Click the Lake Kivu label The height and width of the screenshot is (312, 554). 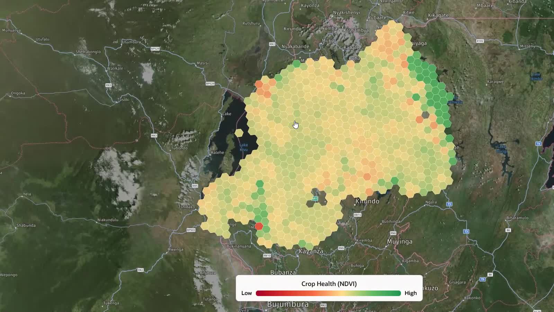pyautogui.click(x=244, y=147)
